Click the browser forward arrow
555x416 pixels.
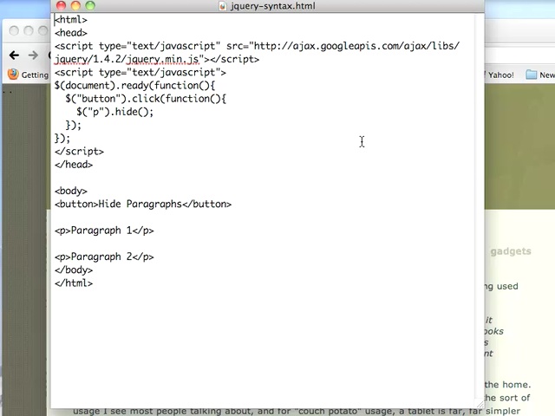click(x=33, y=55)
